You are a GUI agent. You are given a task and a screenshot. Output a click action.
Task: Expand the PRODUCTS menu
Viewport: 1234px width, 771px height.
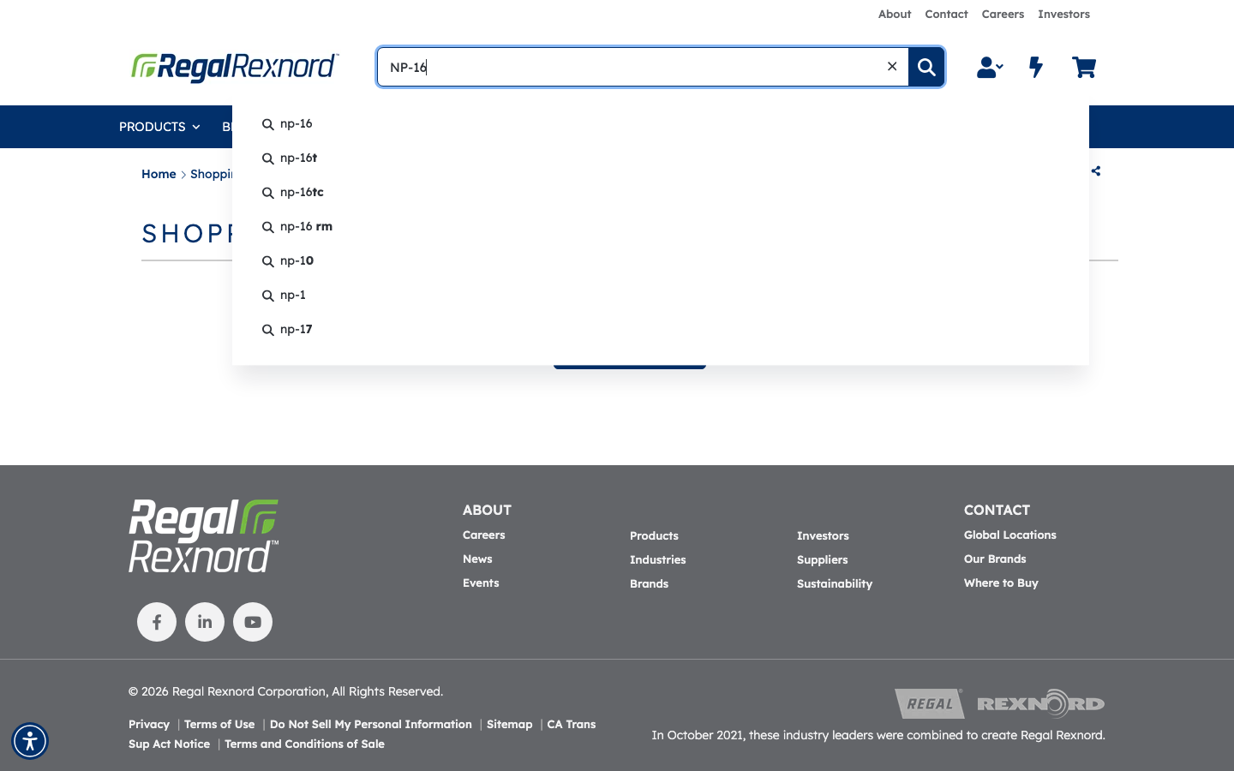tap(159, 127)
